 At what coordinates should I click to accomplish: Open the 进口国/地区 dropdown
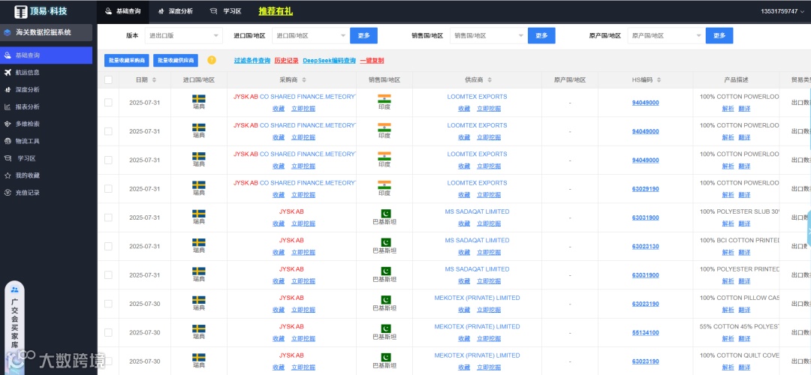tap(310, 36)
